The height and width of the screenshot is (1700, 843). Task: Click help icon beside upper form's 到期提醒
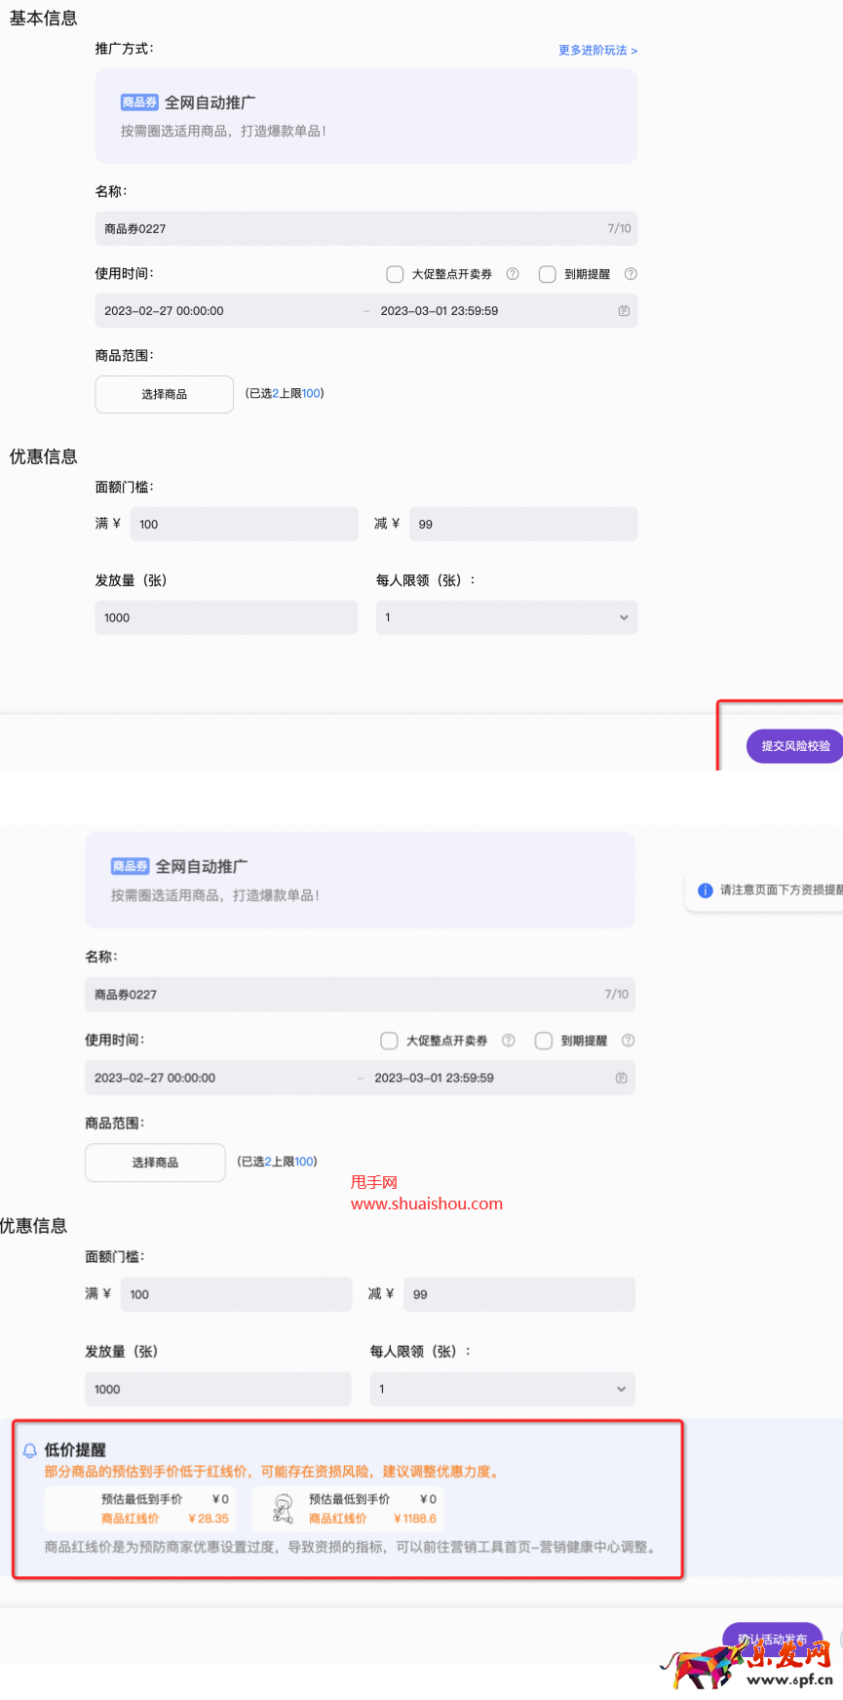tap(631, 274)
